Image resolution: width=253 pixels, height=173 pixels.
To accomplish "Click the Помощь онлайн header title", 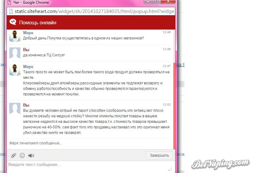I will click(x=38, y=22).
